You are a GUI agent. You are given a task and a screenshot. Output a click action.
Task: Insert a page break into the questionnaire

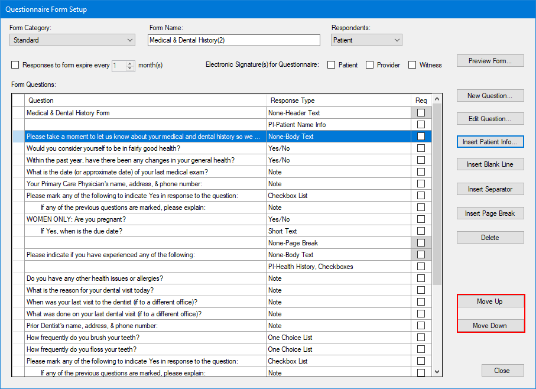tap(490, 213)
